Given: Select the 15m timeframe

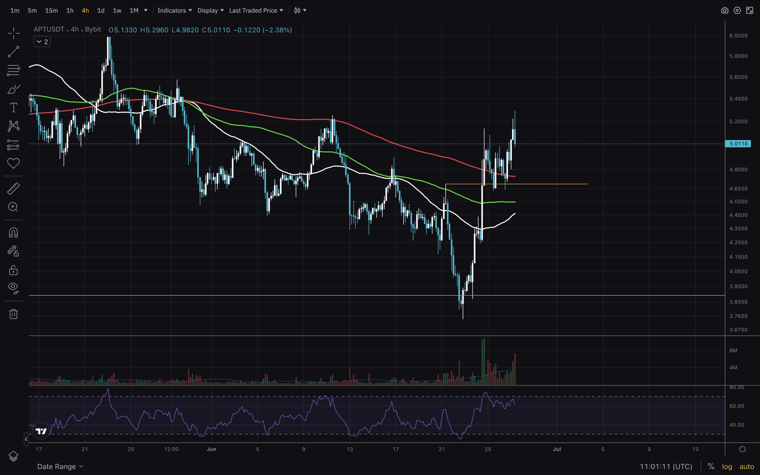Looking at the screenshot, I should point(51,10).
